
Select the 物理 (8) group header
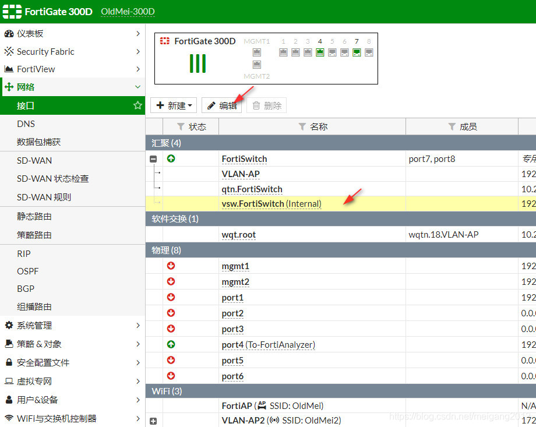(x=340, y=250)
